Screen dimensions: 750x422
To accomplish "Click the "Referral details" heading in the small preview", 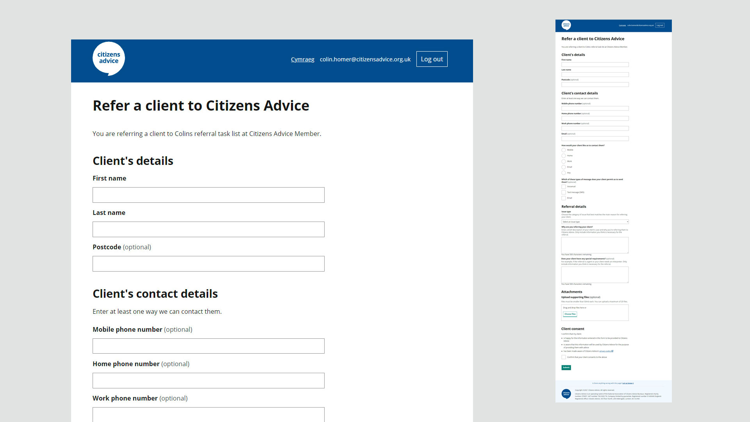I will point(574,207).
